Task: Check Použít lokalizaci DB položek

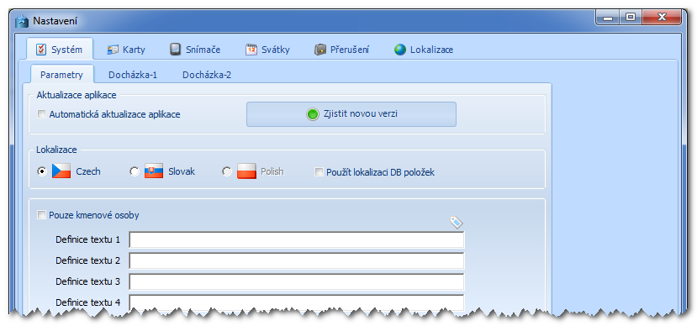Action: coord(319,172)
